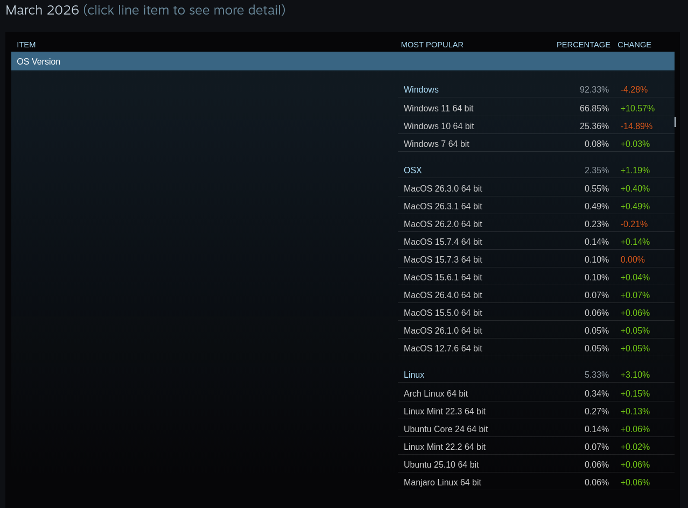Image resolution: width=688 pixels, height=508 pixels.
Task: Click MacOS 12.7.6 64 bit entry
Action: click(x=536, y=348)
